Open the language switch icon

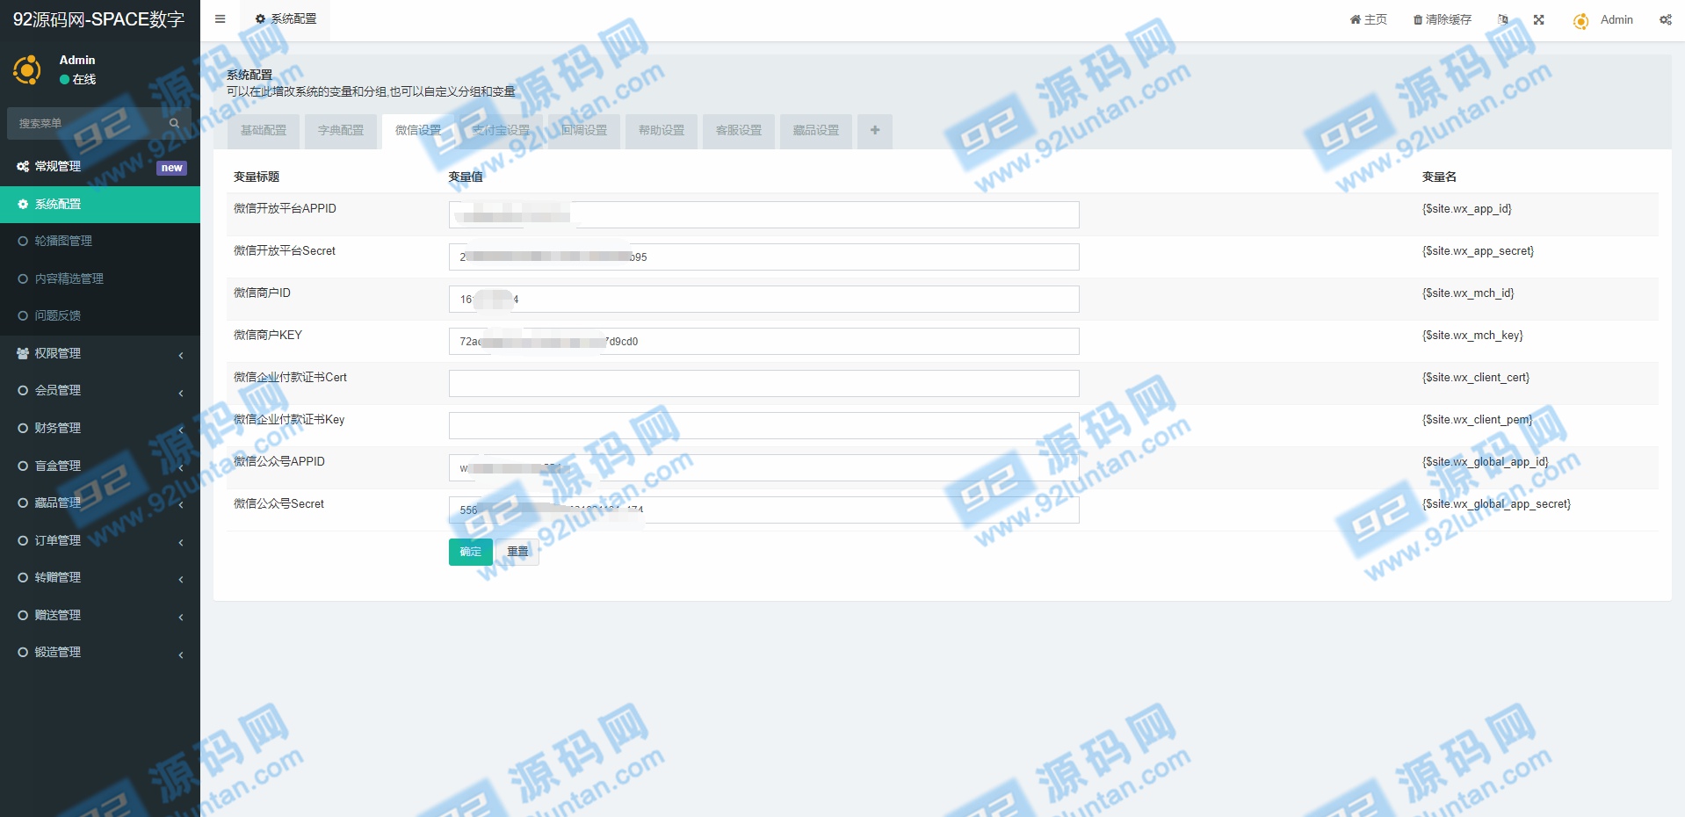point(1503,19)
